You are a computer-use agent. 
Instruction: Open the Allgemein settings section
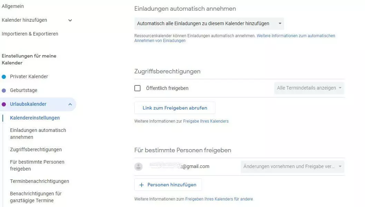click(x=13, y=6)
